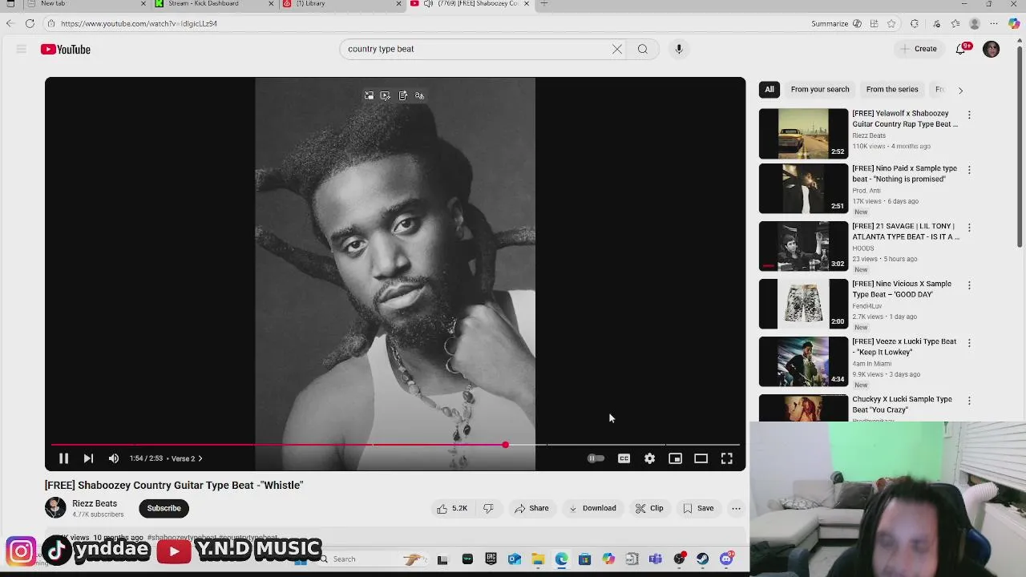The height and width of the screenshot is (577, 1026).
Task: Open Riezz Beats channel avatar
Action: [x=55, y=507]
